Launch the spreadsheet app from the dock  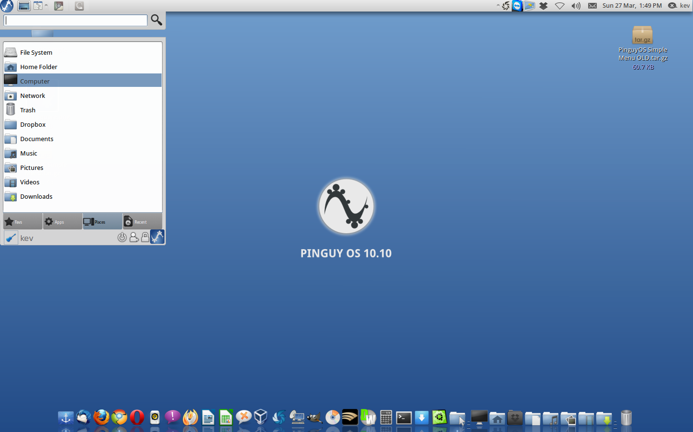tap(226, 418)
